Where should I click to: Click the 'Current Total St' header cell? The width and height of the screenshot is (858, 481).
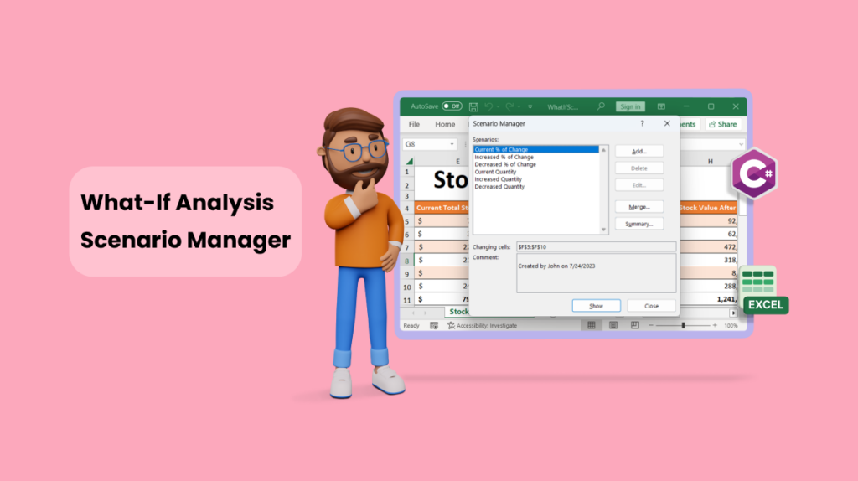[442, 208]
